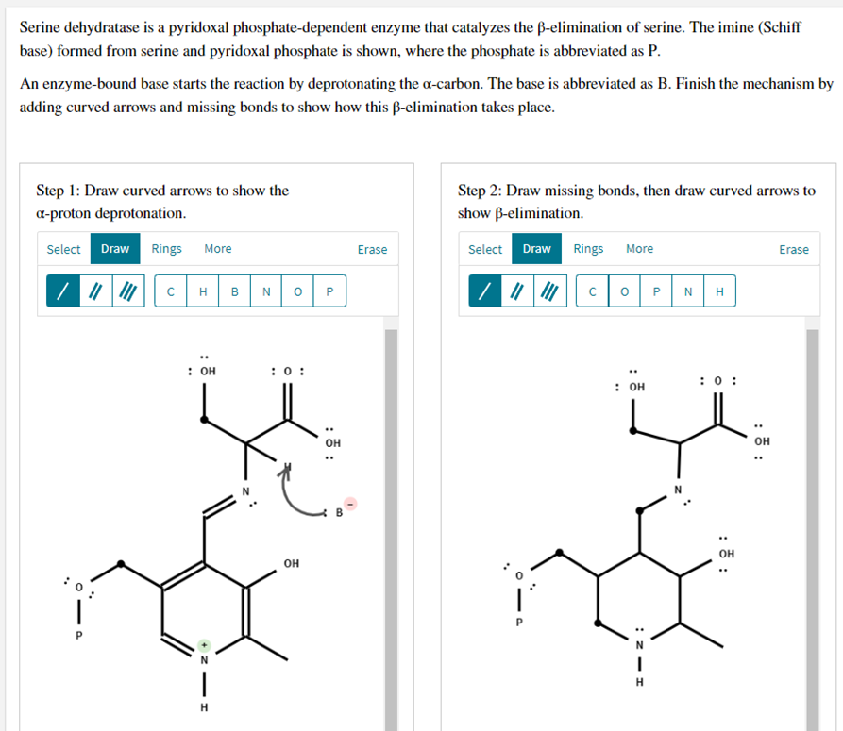Open the More menu in Step 1

click(217, 248)
